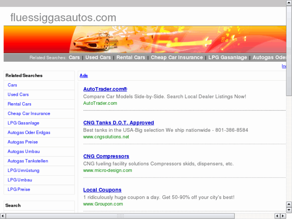Viewport: 292px width, 219px height.
Task: Open the LPG Gasanlage sidebar link
Action: [x=23, y=123]
